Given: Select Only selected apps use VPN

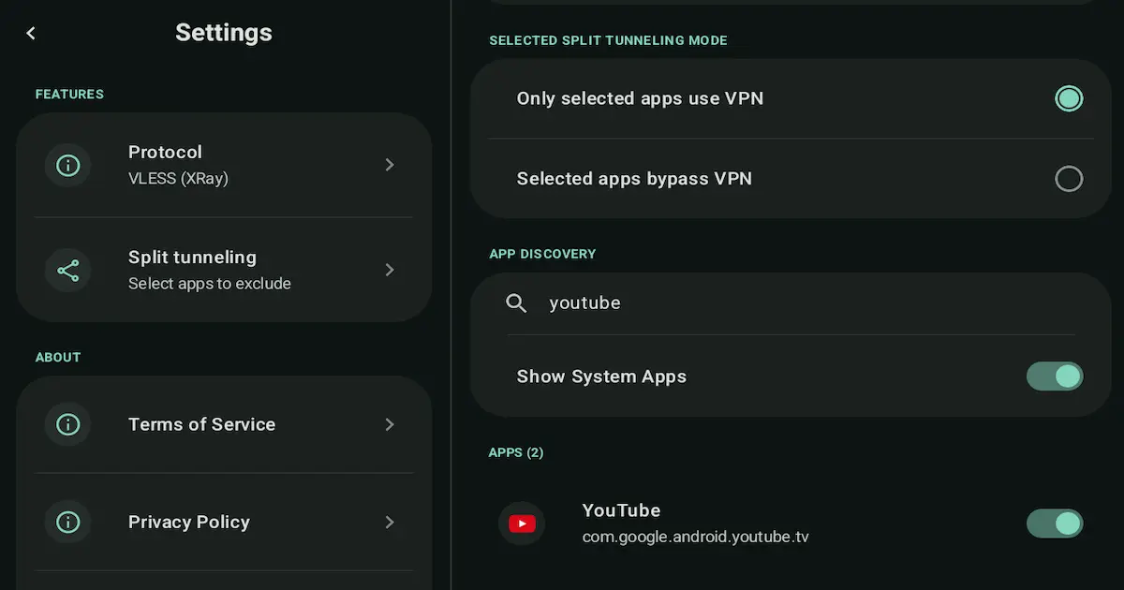Looking at the screenshot, I should (x=1069, y=97).
